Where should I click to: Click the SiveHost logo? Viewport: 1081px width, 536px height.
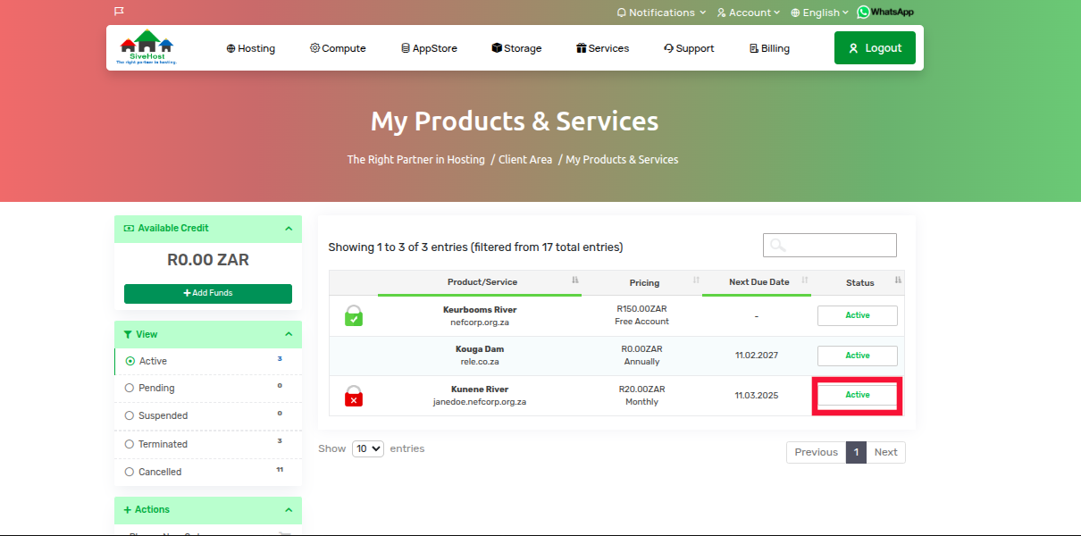[x=147, y=47]
